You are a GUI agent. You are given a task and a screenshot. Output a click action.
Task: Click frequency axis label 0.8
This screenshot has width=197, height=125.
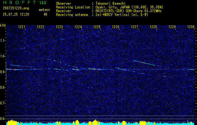click(x=2, y=87)
